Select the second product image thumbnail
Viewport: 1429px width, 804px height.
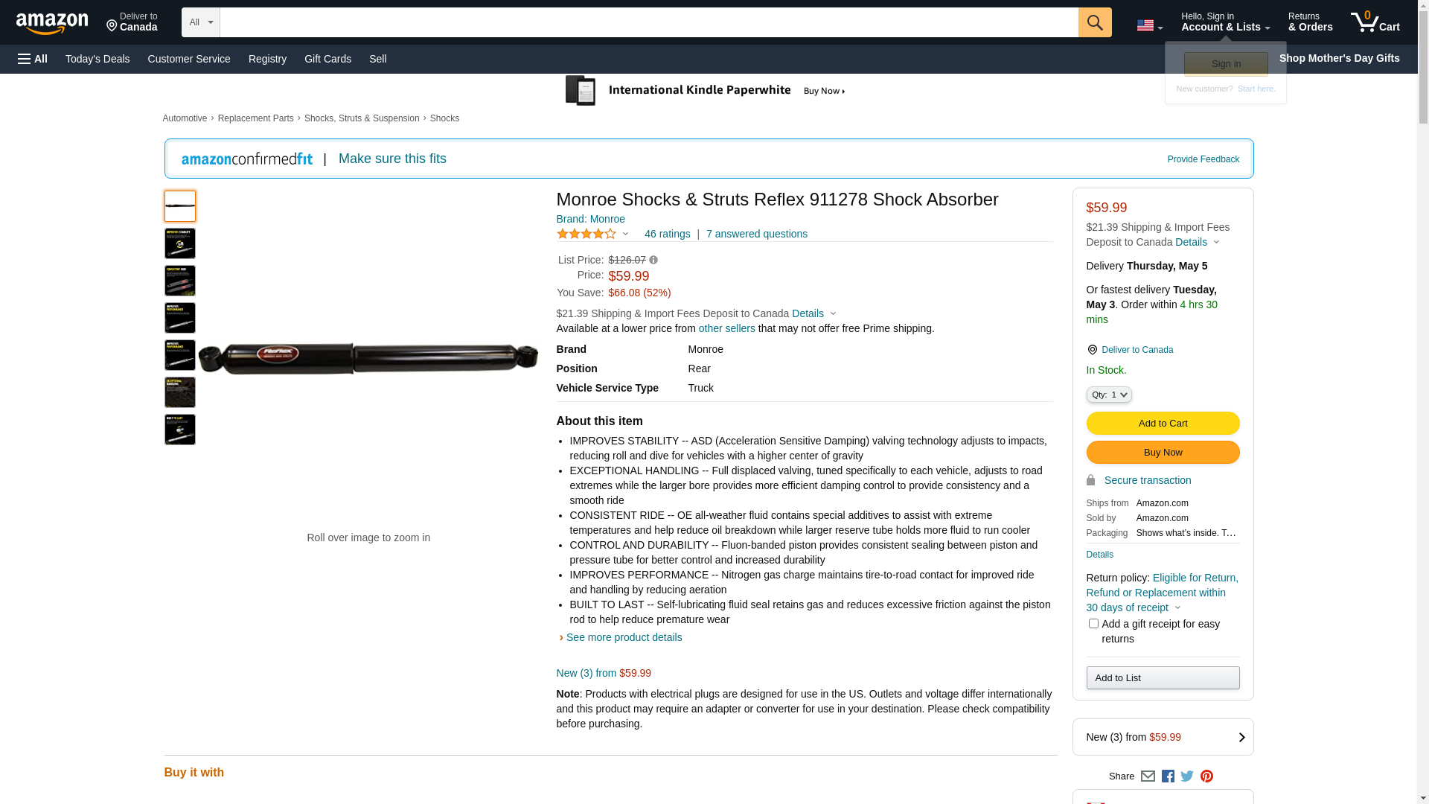180,243
